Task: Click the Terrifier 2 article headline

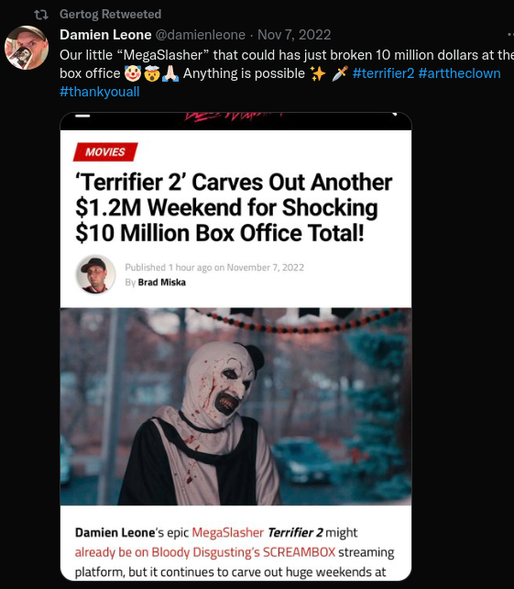Action: click(x=234, y=207)
